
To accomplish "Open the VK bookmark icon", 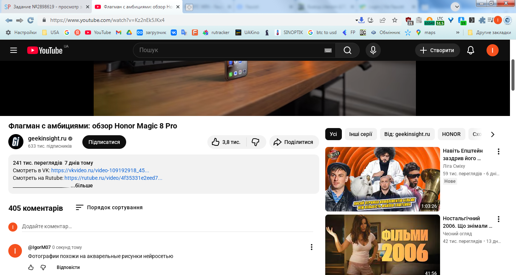I will 174,32.
